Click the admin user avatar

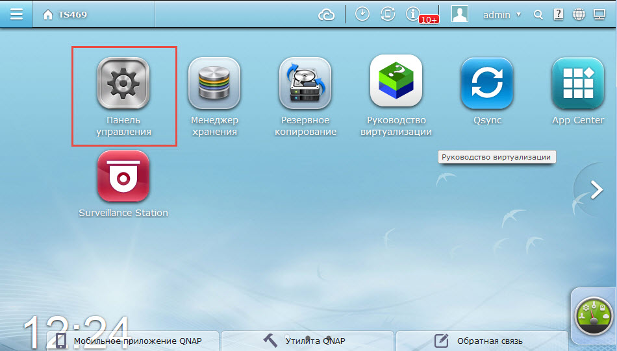[x=460, y=14]
